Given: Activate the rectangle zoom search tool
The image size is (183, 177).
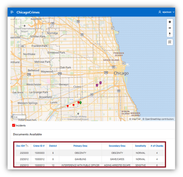Looking at the screenshot, I should point(170,42).
